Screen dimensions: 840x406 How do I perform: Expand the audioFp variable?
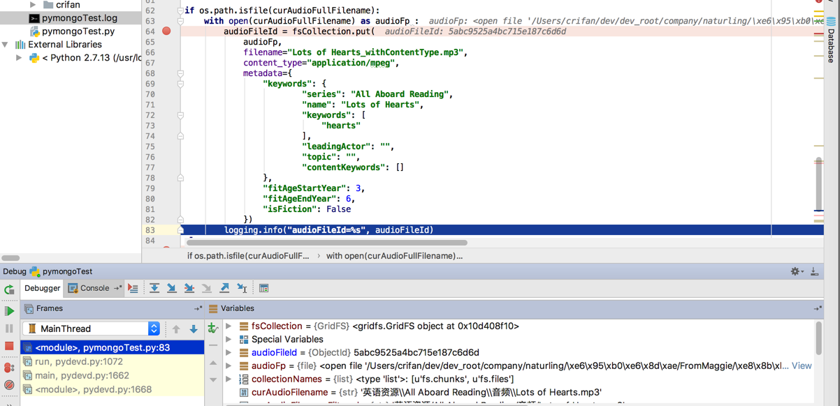[x=229, y=366]
